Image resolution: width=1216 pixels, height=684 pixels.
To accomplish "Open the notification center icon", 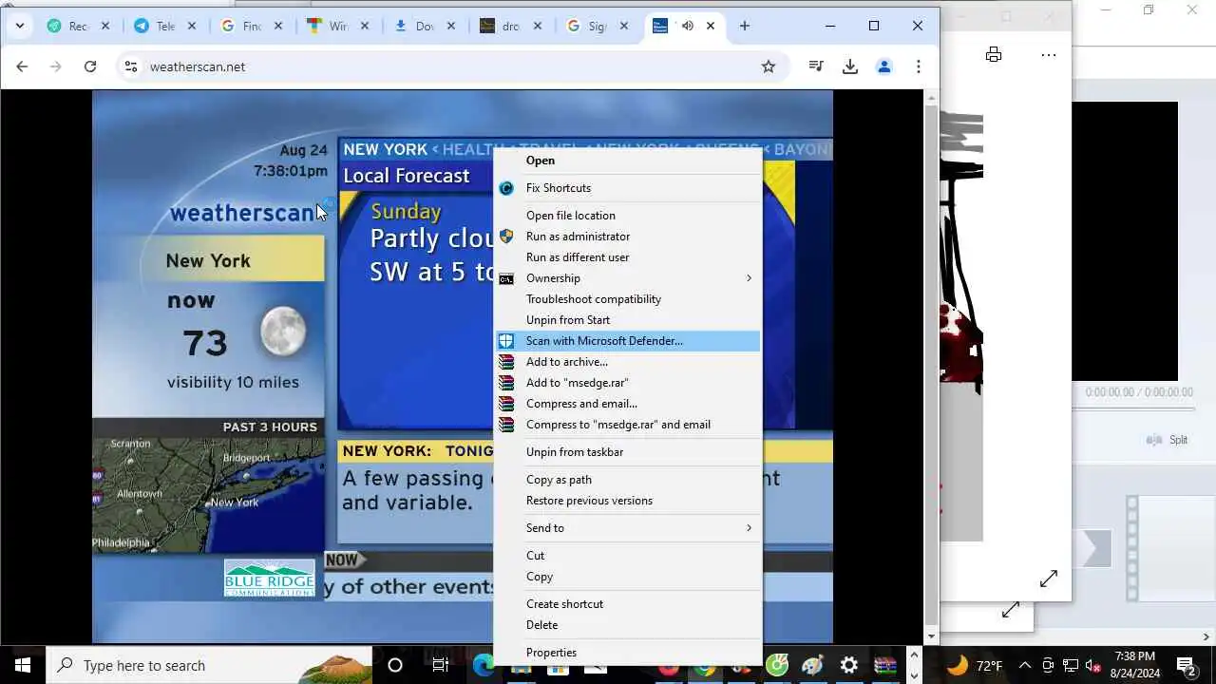I will coord(1186,665).
